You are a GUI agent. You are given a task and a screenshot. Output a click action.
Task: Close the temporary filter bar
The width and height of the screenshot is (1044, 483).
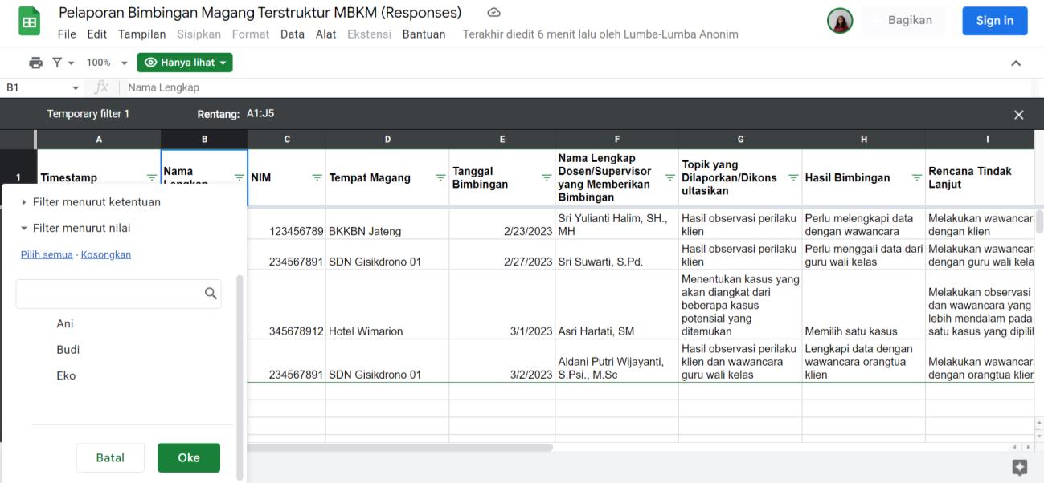(x=1019, y=115)
